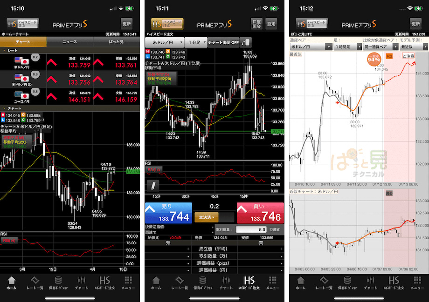The height and width of the screenshot is (302, 429).
Task: Tap RSI(14) label on ハイスピード注文 screen
Action: click(154, 169)
